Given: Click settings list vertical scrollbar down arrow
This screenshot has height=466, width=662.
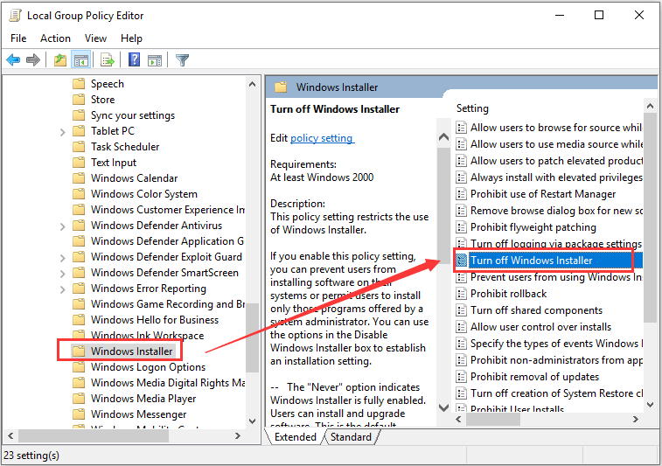Looking at the screenshot, I should (x=650, y=405).
